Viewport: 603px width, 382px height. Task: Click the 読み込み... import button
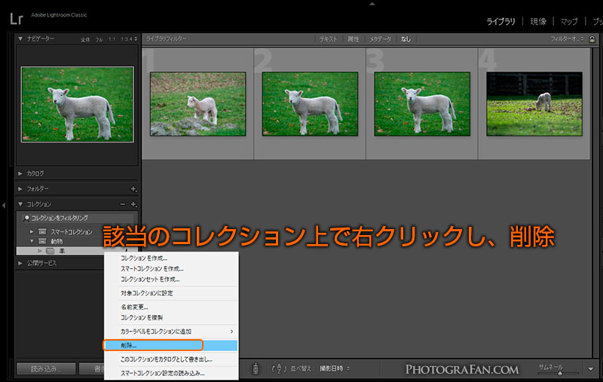tap(46, 369)
